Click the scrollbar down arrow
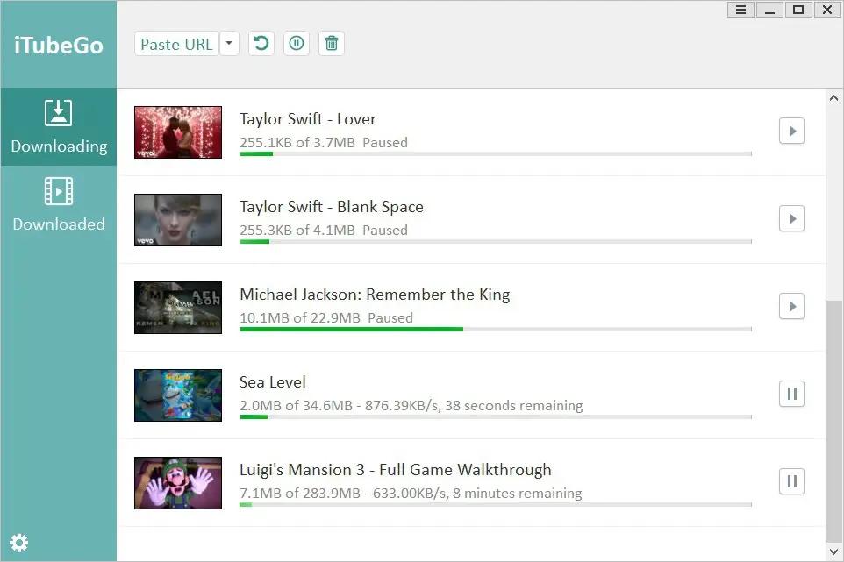 [834, 552]
